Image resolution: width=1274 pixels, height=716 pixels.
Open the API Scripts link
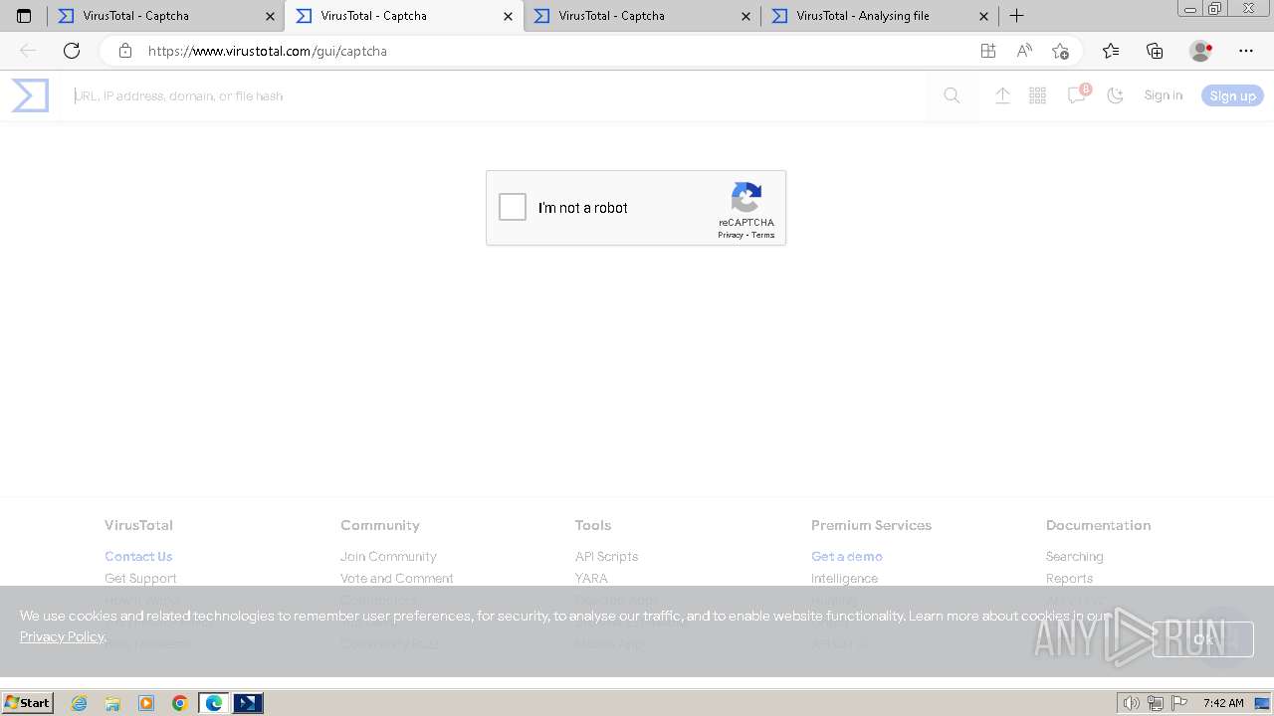tap(606, 557)
